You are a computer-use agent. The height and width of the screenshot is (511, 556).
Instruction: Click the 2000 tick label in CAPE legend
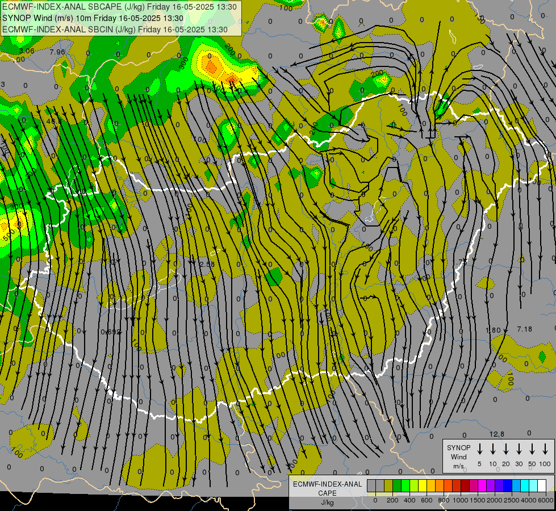point(495,500)
